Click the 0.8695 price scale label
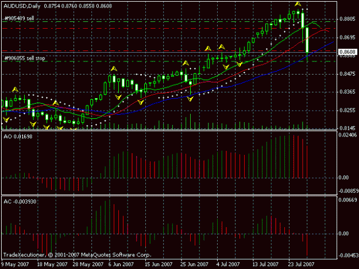Screen dimensions: 359x269 [348, 37]
